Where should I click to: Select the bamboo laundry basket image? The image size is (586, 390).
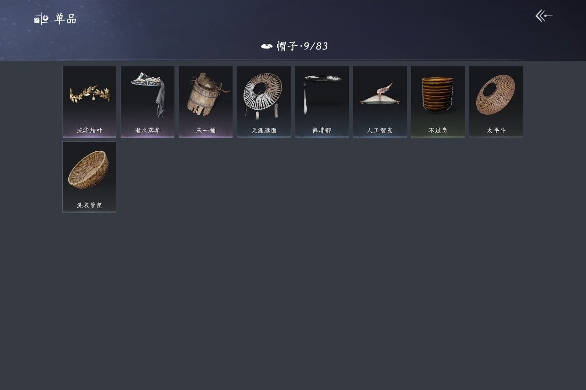89,169
